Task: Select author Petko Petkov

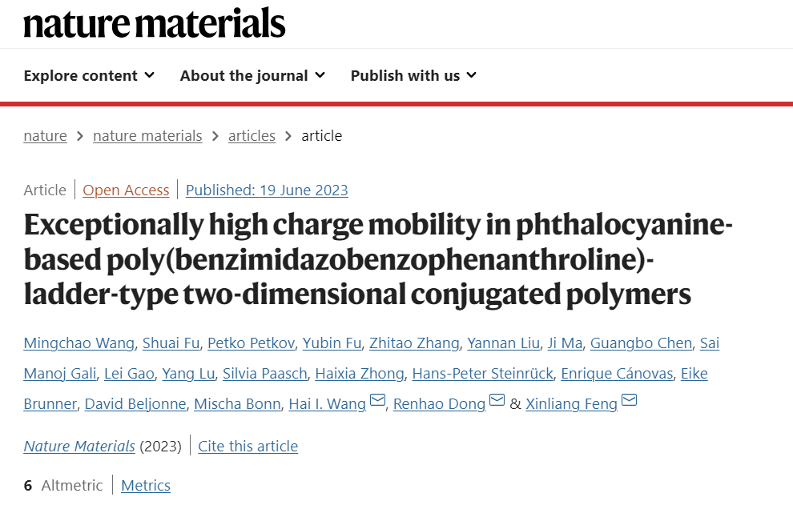Action: (251, 343)
